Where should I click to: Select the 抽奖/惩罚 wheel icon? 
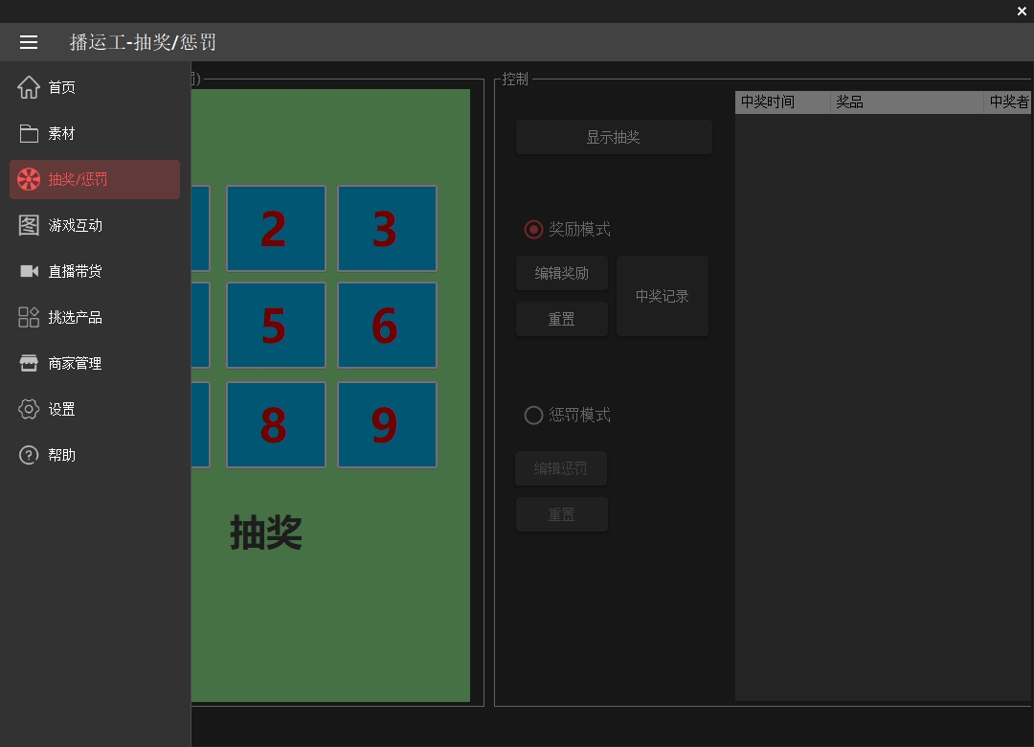tap(29, 179)
